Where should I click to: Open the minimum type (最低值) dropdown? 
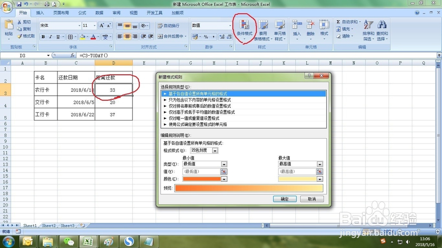tap(224, 164)
